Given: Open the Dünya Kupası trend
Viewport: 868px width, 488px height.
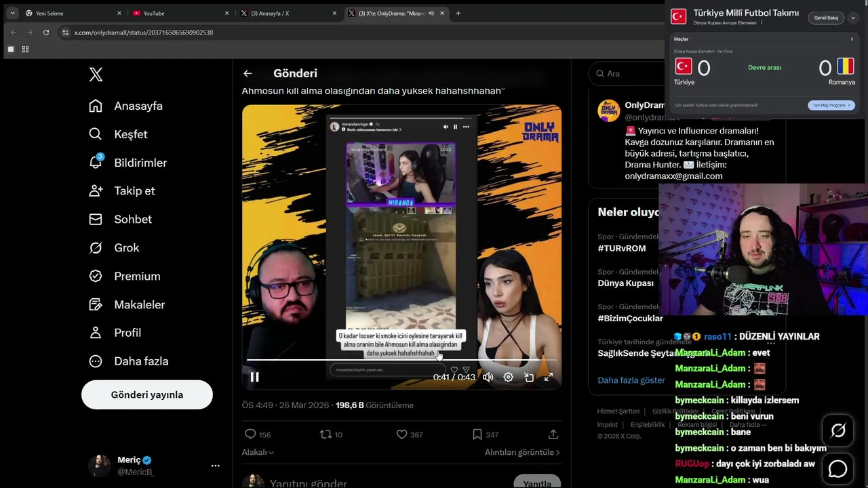Looking at the screenshot, I should [x=625, y=283].
